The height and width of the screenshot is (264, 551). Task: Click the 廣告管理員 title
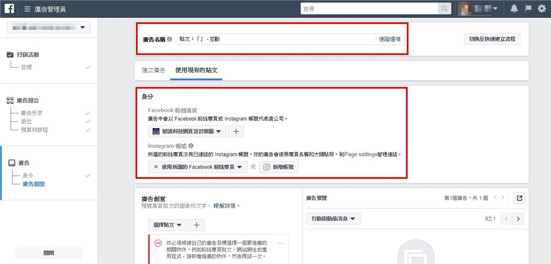pyautogui.click(x=50, y=9)
